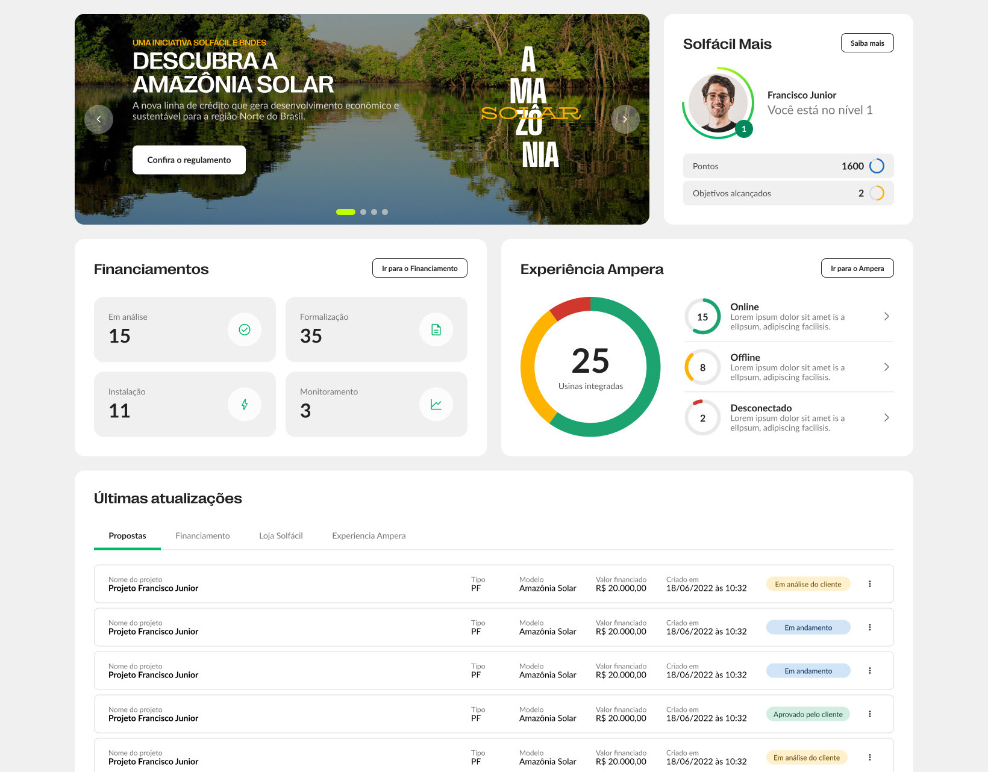Click Ir para o Ampera button
Viewport: 988px width, 772px height.
(x=857, y=268)
